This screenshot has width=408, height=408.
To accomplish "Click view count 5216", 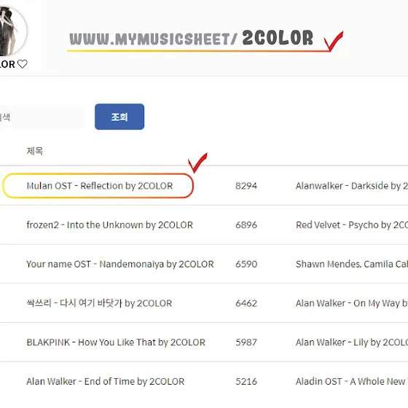I will pos(246,382).
